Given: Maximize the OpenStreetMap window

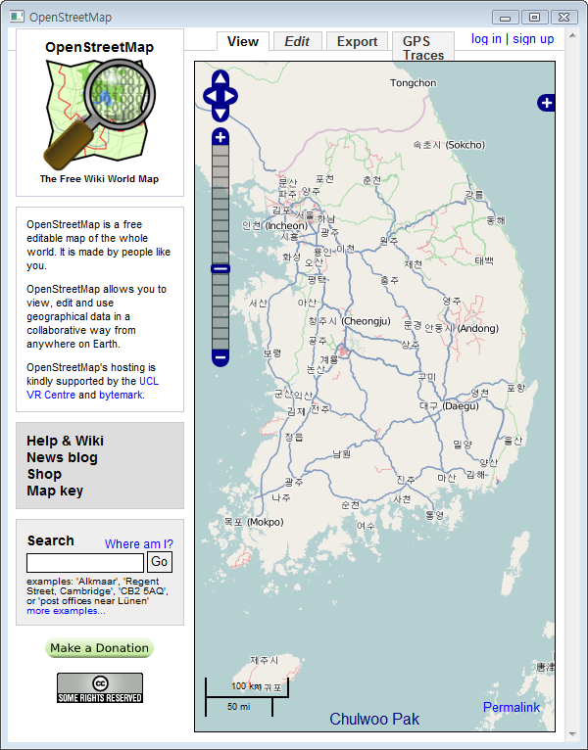Looking at the screenshot, I should [x=534, y=18].
